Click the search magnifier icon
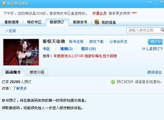Viewport: 164px width, 120px height. [162, 30]
